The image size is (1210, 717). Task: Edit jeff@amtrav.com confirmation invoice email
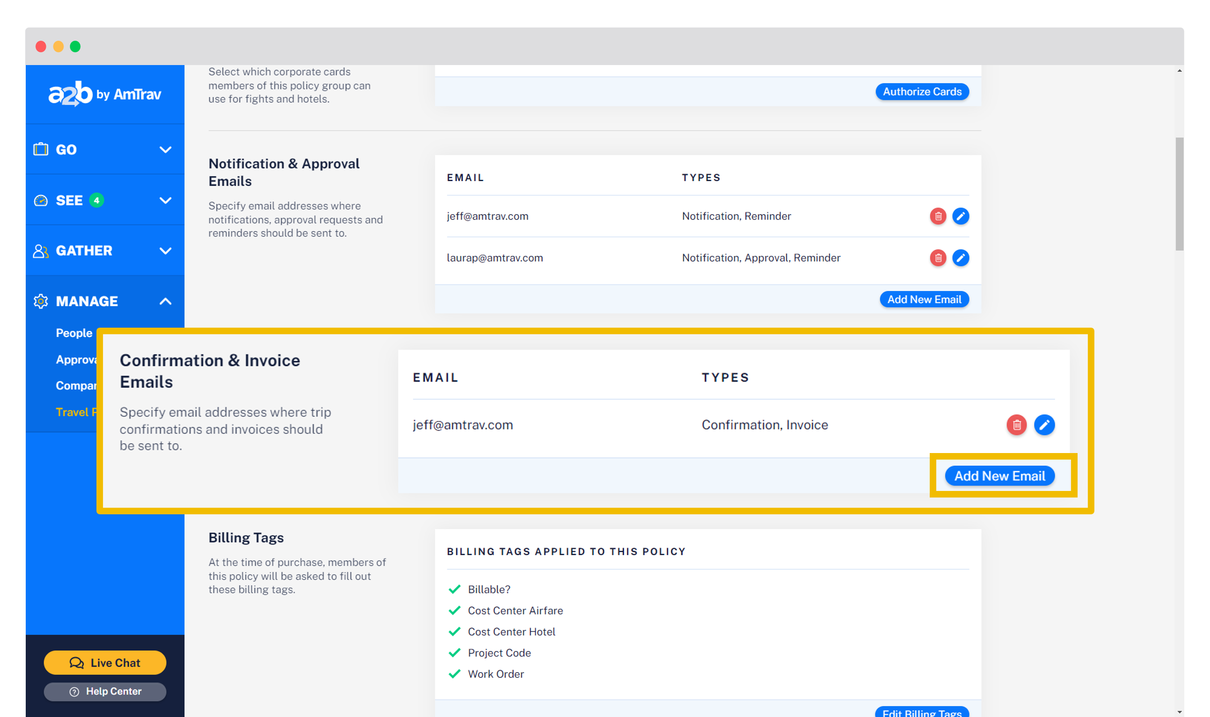pyautogui.click(x=1044, y=424)
